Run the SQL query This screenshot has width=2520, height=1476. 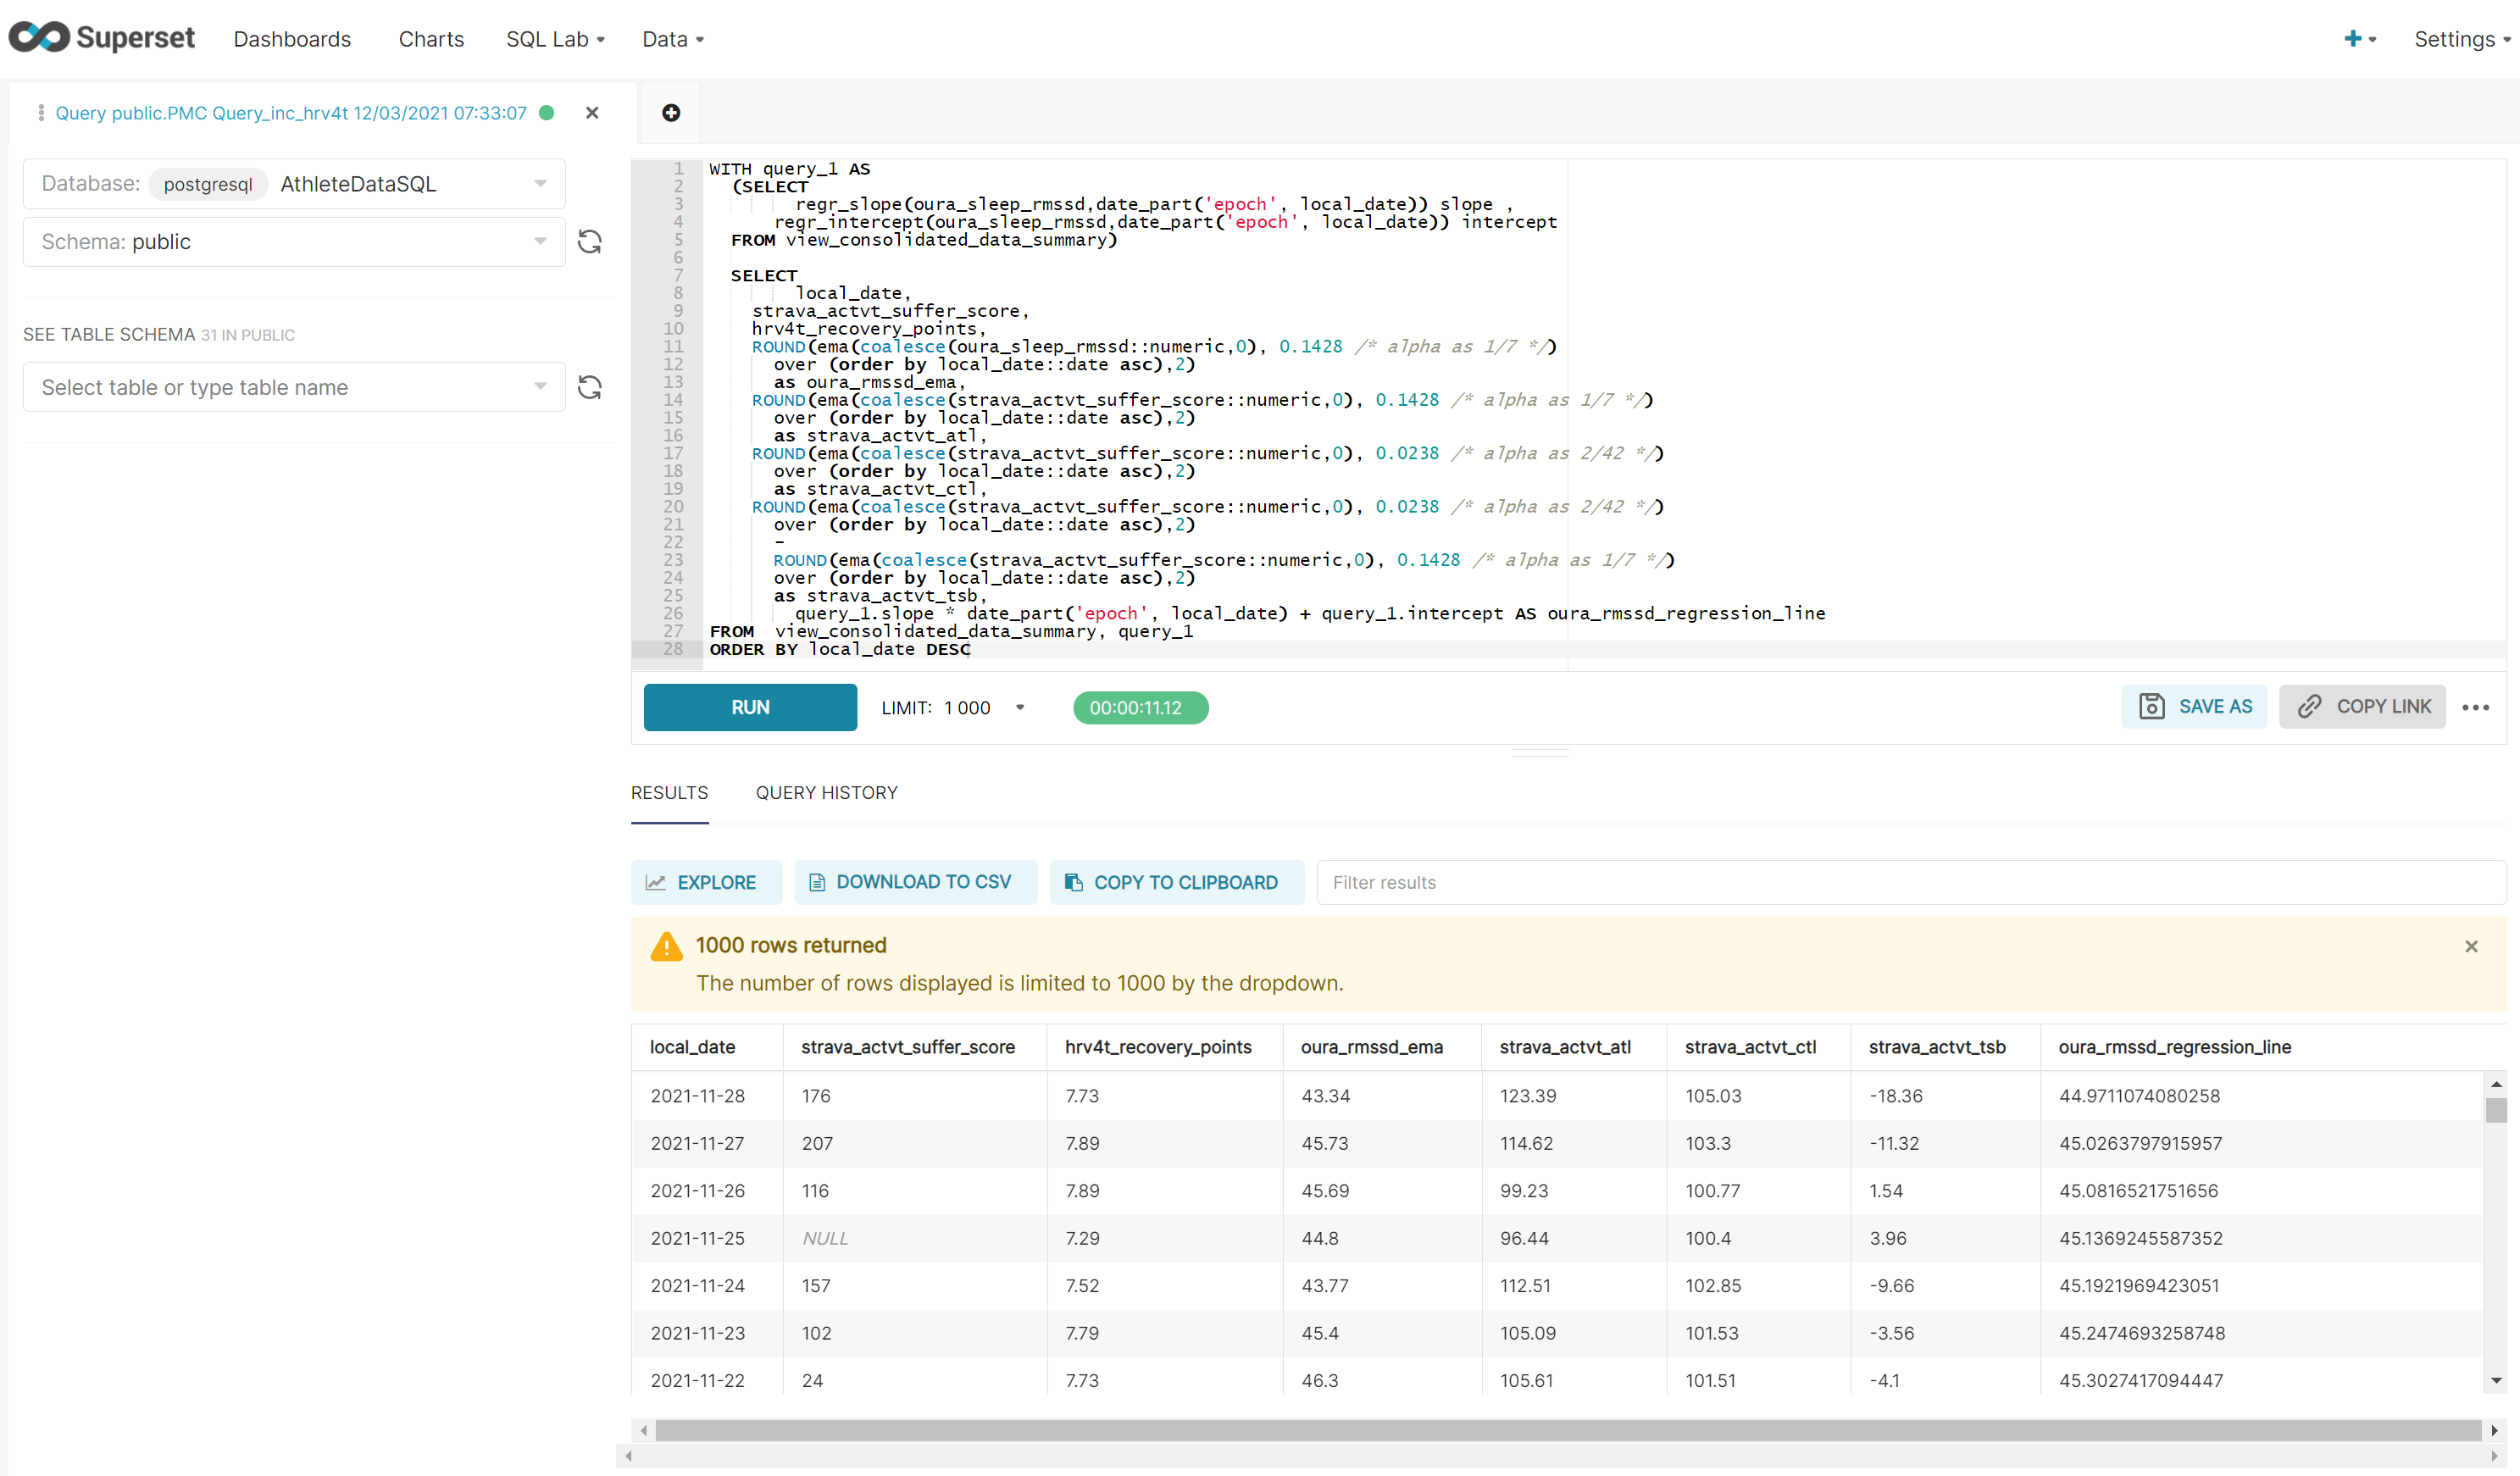(x=750, y=707)
